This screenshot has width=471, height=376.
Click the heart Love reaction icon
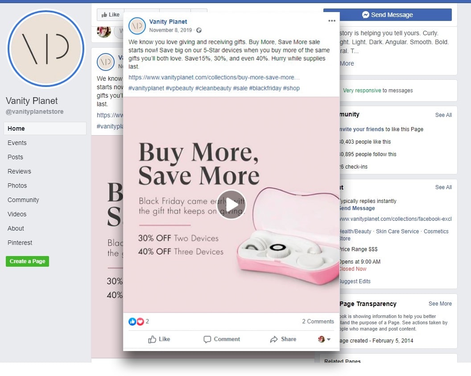(x=140, y=321)
